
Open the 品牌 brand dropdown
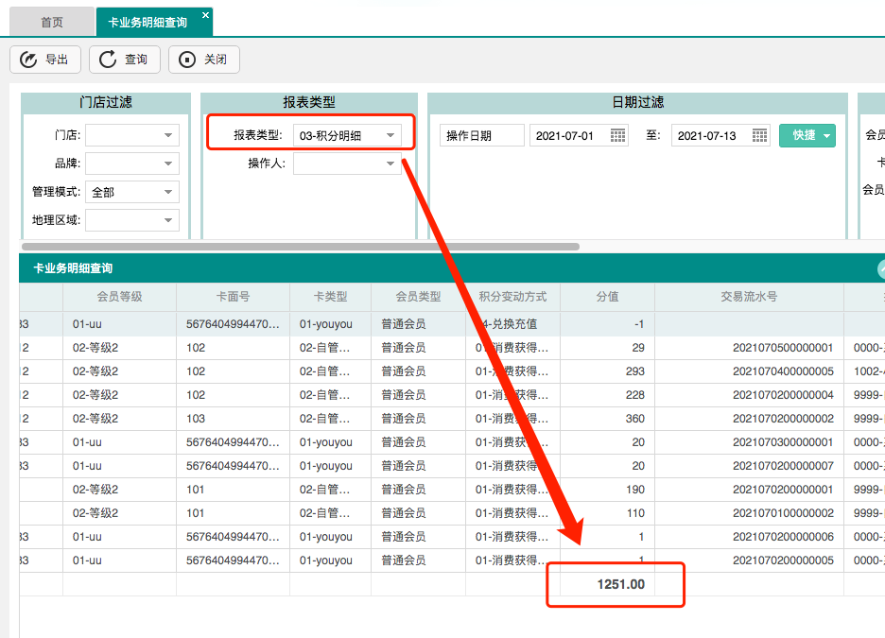pos(168,163)
